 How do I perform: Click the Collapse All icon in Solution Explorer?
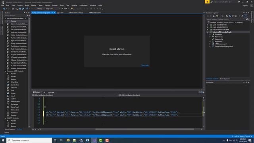pos(233,16)
